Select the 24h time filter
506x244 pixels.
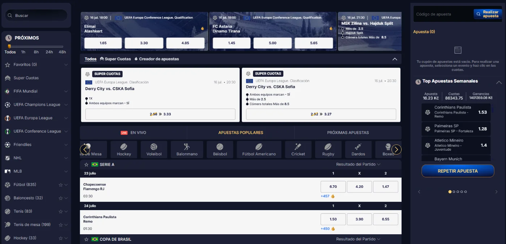coord(49,52)
